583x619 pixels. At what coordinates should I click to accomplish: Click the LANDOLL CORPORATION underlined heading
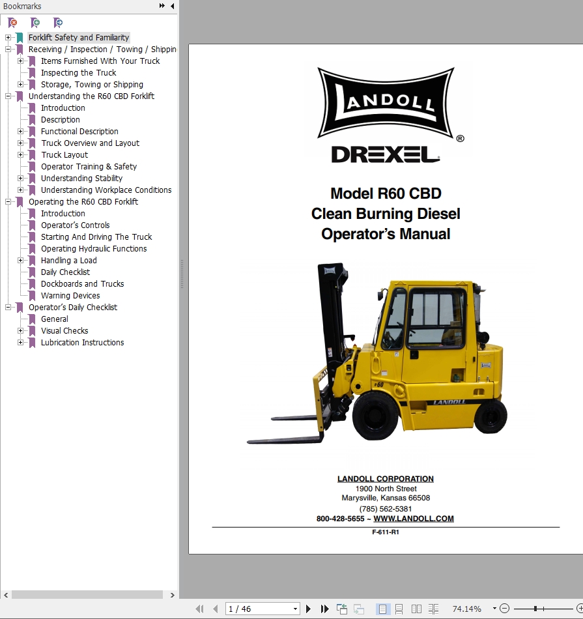385,479
